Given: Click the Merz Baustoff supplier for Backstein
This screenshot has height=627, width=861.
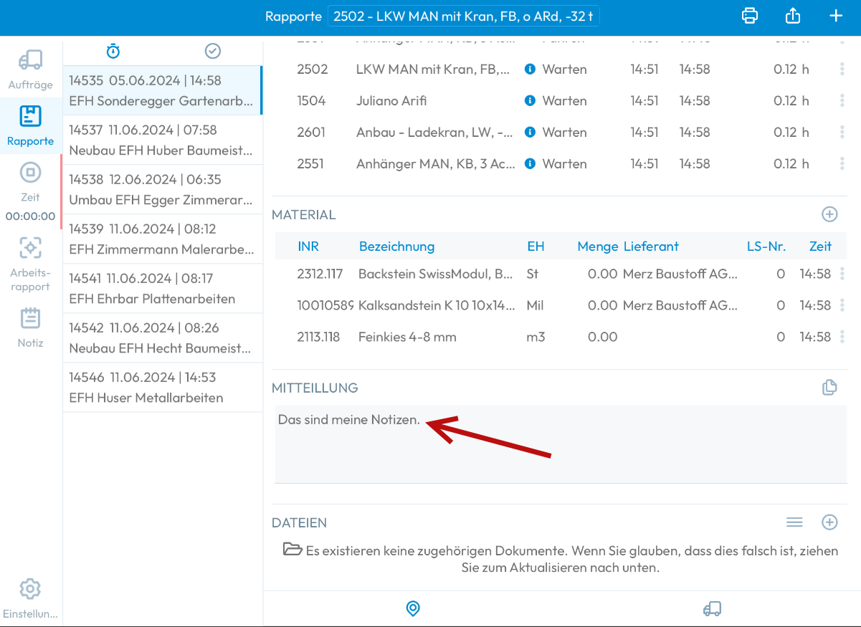Looking at the screenshot, I should 680,274.
